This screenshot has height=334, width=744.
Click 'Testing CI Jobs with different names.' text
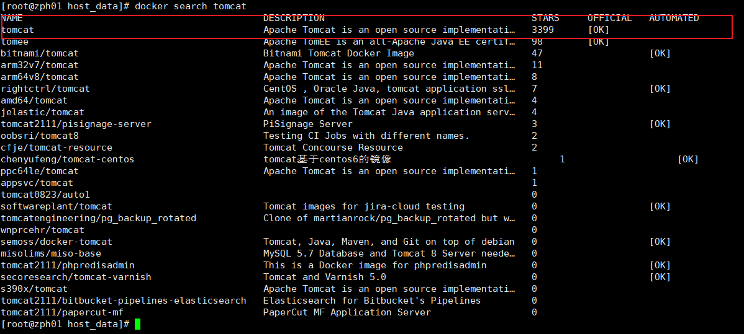(x=367, y=136)
